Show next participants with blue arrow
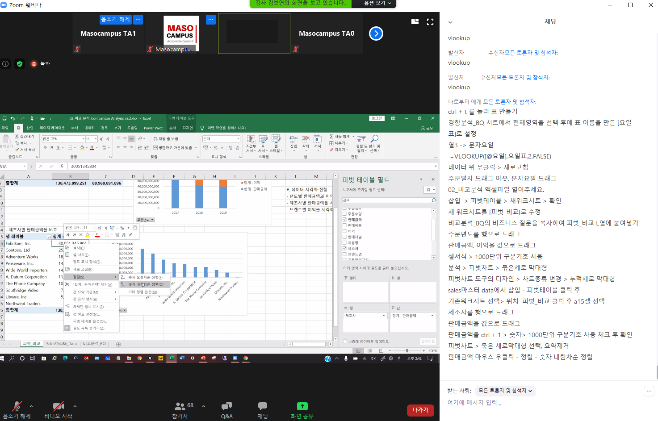 coord(376,33)
